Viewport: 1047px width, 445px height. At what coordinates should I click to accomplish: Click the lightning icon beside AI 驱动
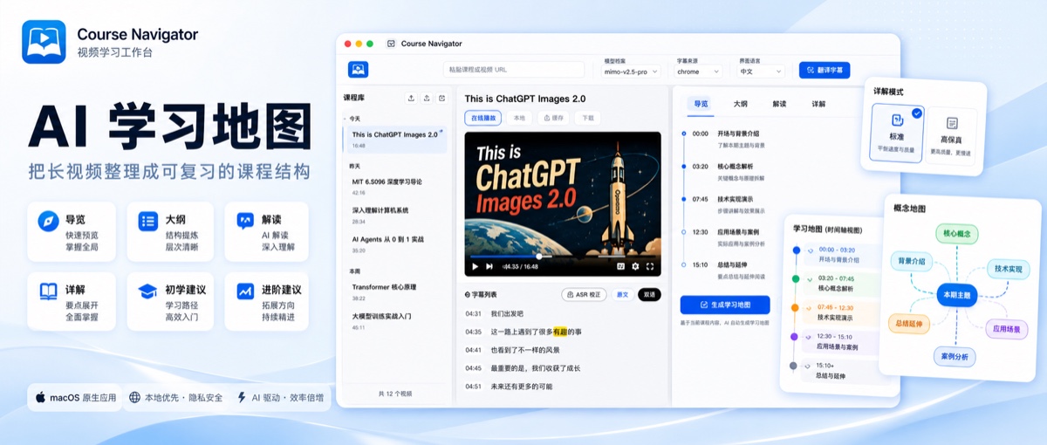pyautogui.click(x=242, y=397)
